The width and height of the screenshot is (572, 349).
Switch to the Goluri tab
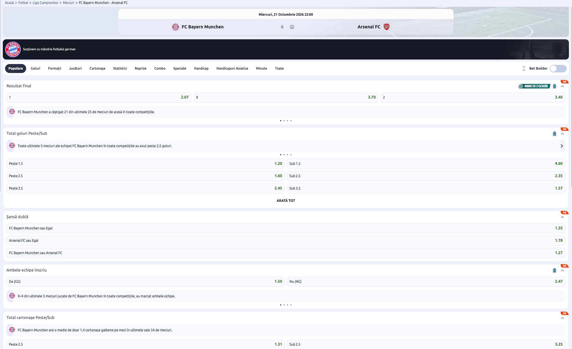point(35,69)
